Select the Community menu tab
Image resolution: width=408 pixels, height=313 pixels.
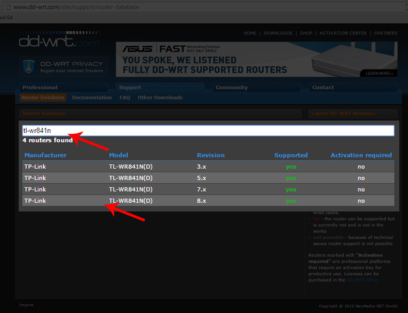click(x=256, y=87)
